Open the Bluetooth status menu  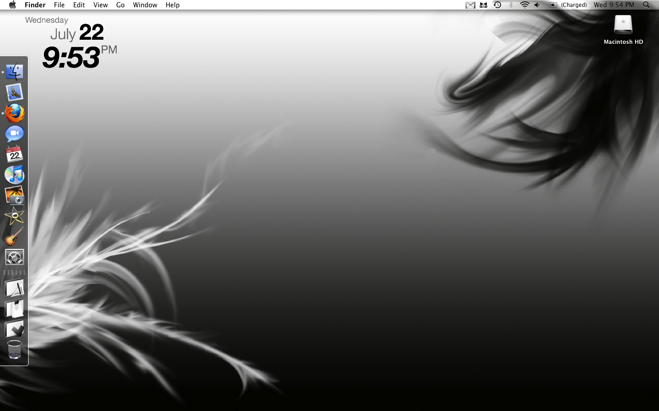(511, 5)
